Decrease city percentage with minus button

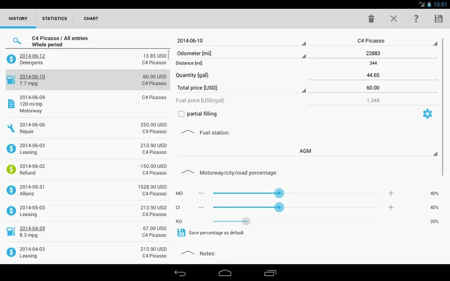coord(201,207)
